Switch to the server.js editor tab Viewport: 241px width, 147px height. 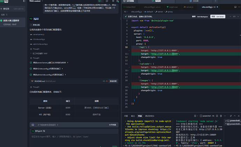coord(189,7)
